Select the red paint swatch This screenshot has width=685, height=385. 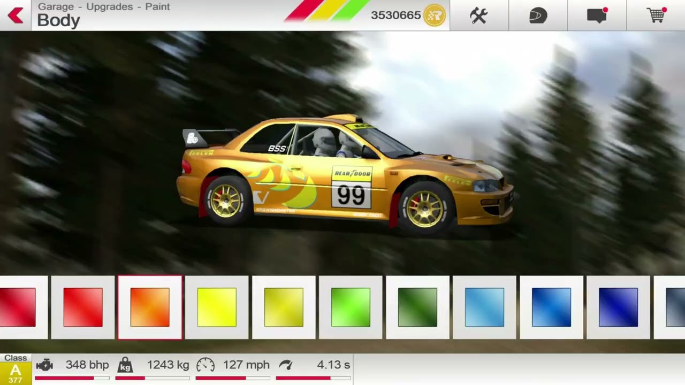pos(83,306)
